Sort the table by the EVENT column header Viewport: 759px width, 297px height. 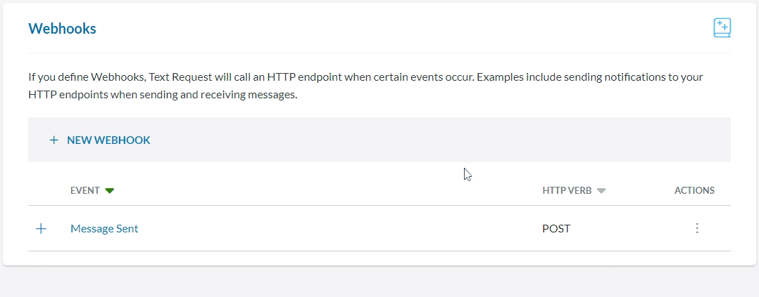click(84, 190)
